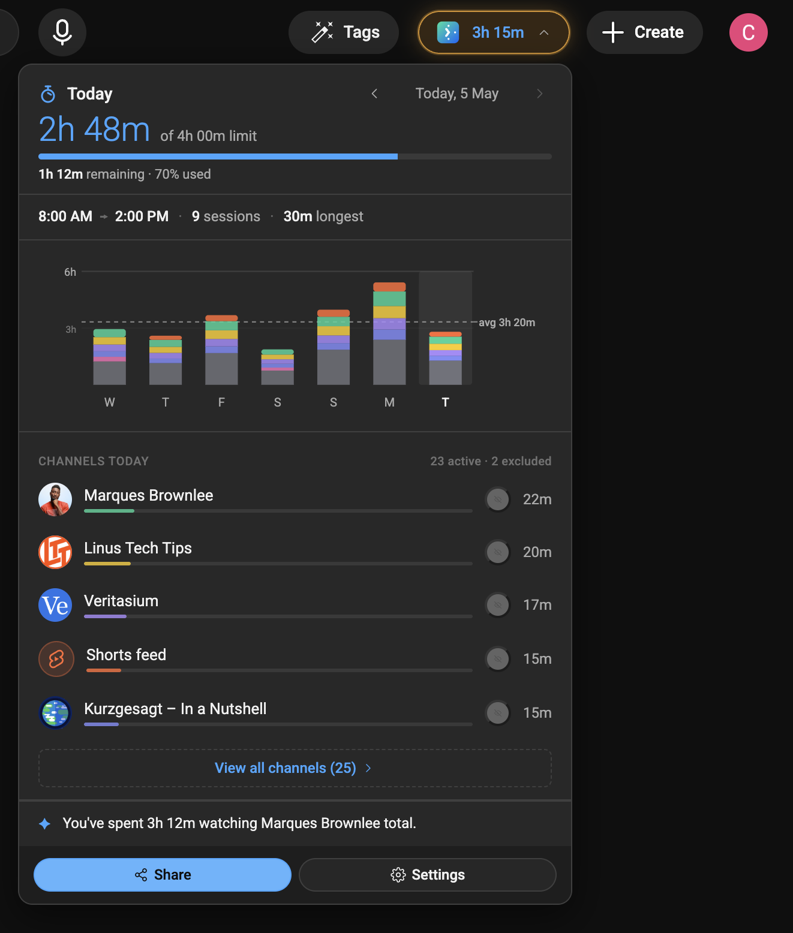Click the stopwatch icon next to Today
Viewport: 793px width, 933px height.
click(x=48, y=94)
